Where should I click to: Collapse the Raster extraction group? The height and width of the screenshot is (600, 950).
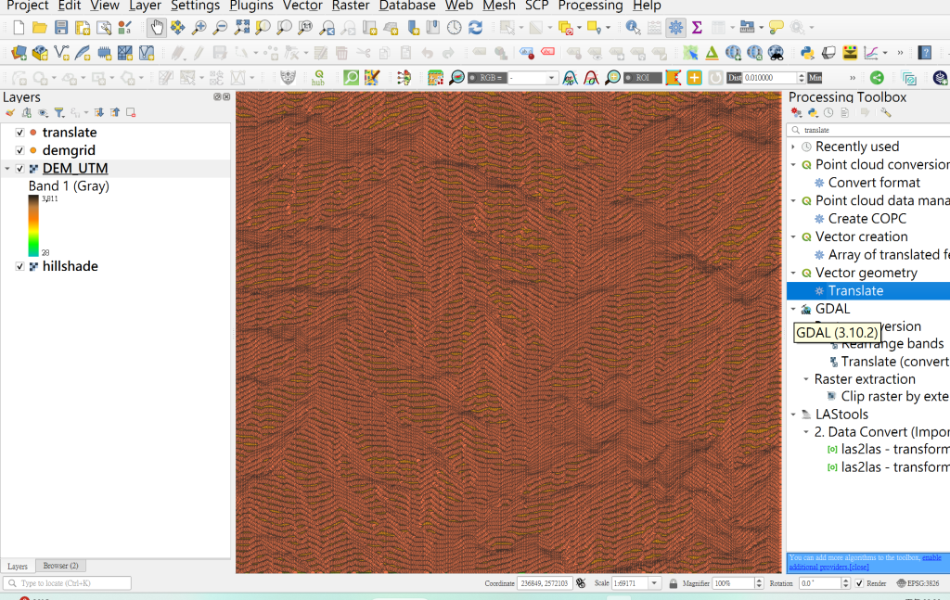tap(806, 379)
